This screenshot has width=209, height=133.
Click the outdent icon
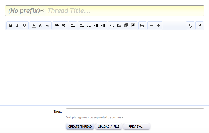tap(96, 26)
